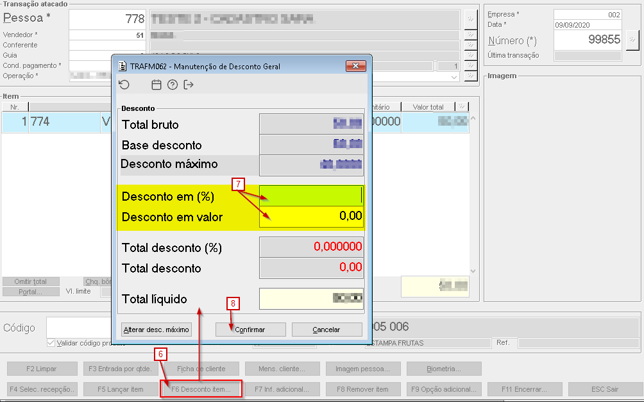Click the Código input field
Image resolution: width=644 pixels, height=402 pixels.
click(x=80, y=328)
